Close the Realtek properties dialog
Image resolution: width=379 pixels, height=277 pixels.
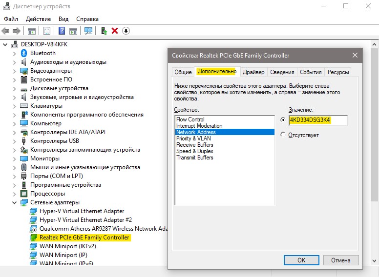[355, 55]
